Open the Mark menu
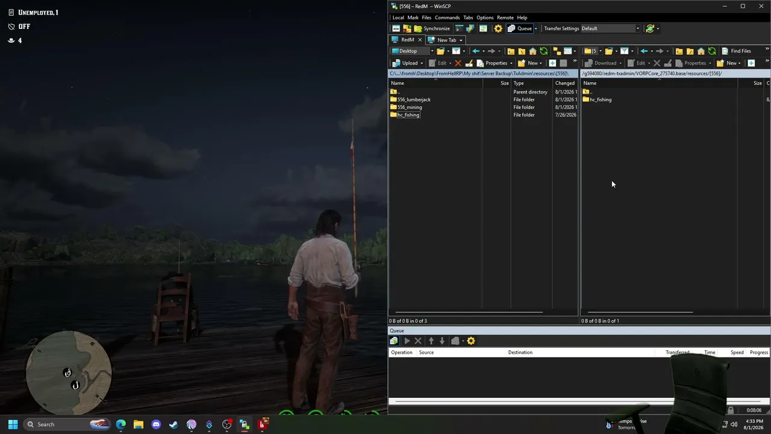 click(x=413, y=17)
